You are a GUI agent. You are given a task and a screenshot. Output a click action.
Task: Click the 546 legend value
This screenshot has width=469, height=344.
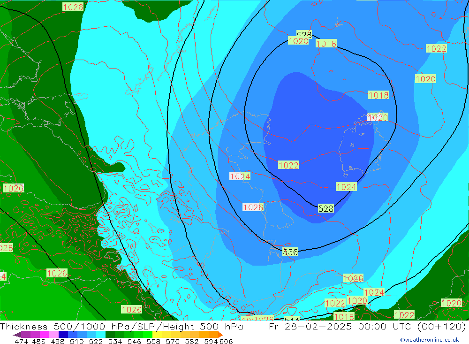tap(134, 341)
